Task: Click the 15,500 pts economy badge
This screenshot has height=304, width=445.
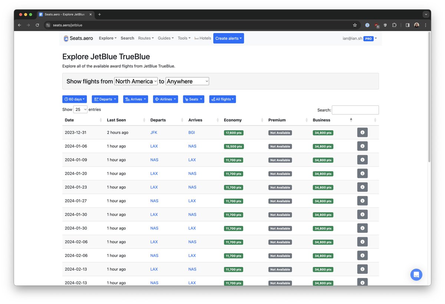Action: (x=234, y=146)
